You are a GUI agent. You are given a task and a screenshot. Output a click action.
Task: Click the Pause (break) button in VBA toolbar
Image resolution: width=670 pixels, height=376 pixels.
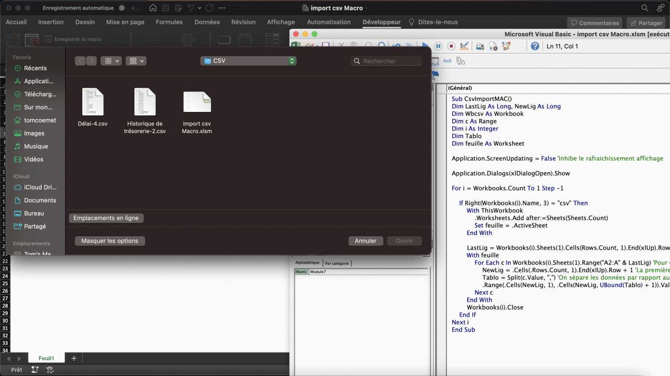pos(438,46)
